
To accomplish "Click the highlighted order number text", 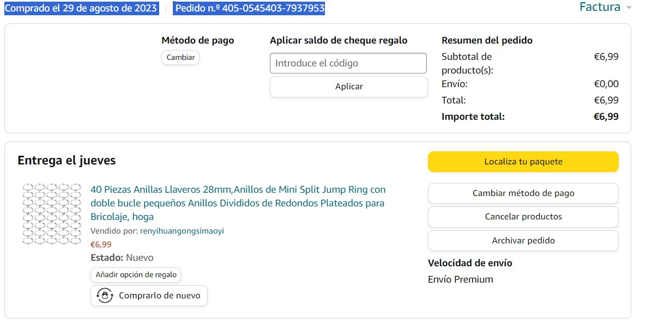I will pos(250,8).
